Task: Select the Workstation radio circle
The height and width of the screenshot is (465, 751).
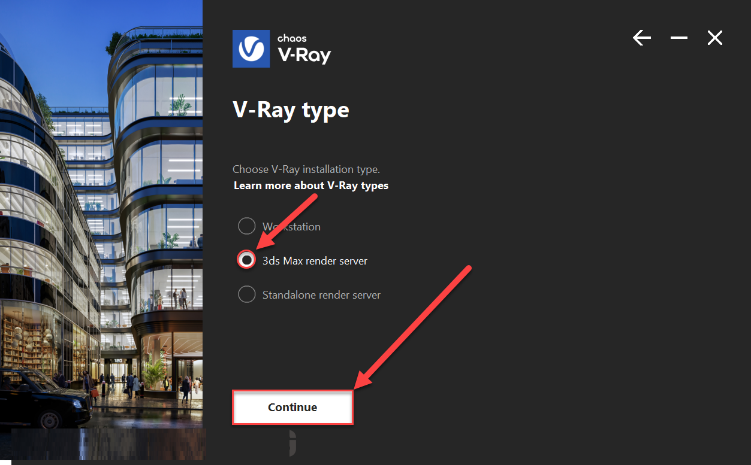Action: (246, 226)
